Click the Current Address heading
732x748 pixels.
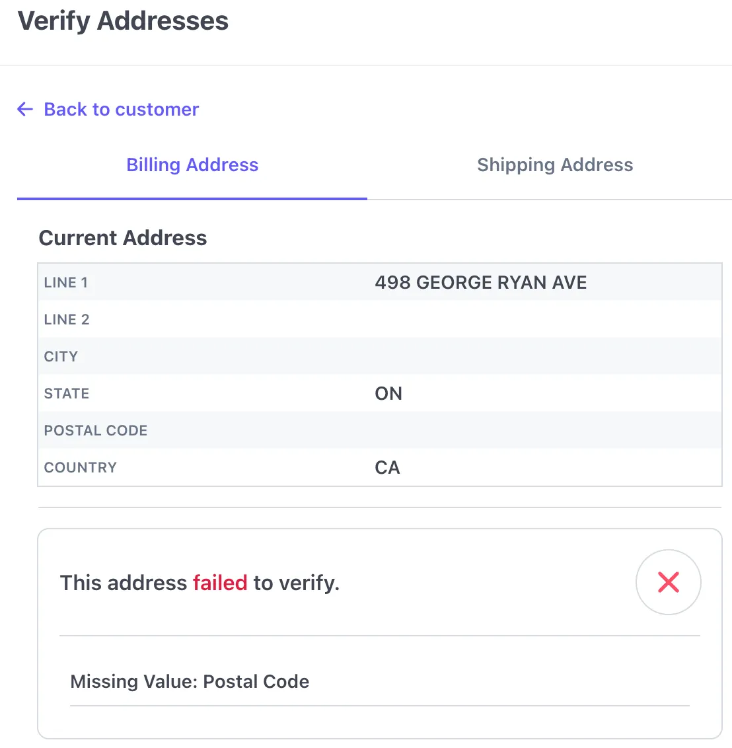coord(123,238)
